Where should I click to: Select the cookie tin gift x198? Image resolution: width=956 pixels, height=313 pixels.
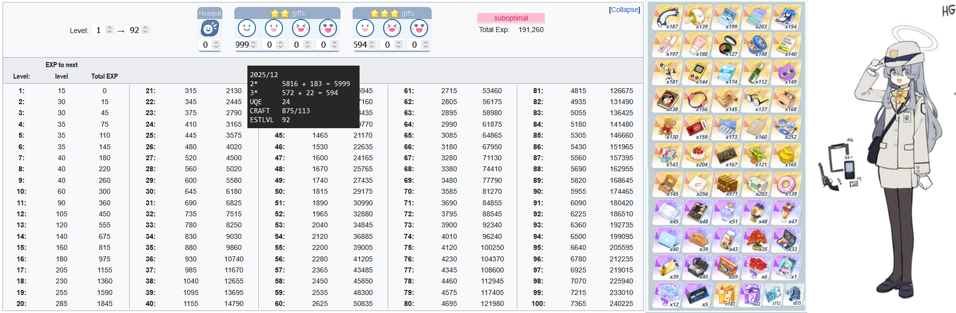point(757,46)
